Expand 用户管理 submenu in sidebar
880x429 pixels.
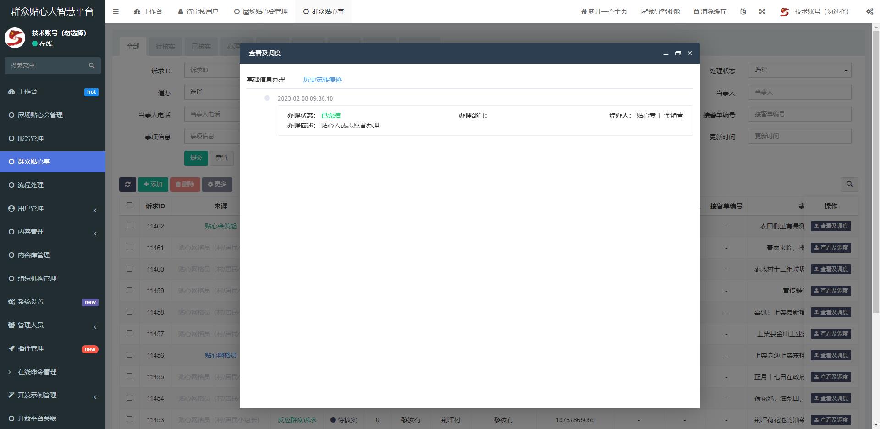coord(53,208)
